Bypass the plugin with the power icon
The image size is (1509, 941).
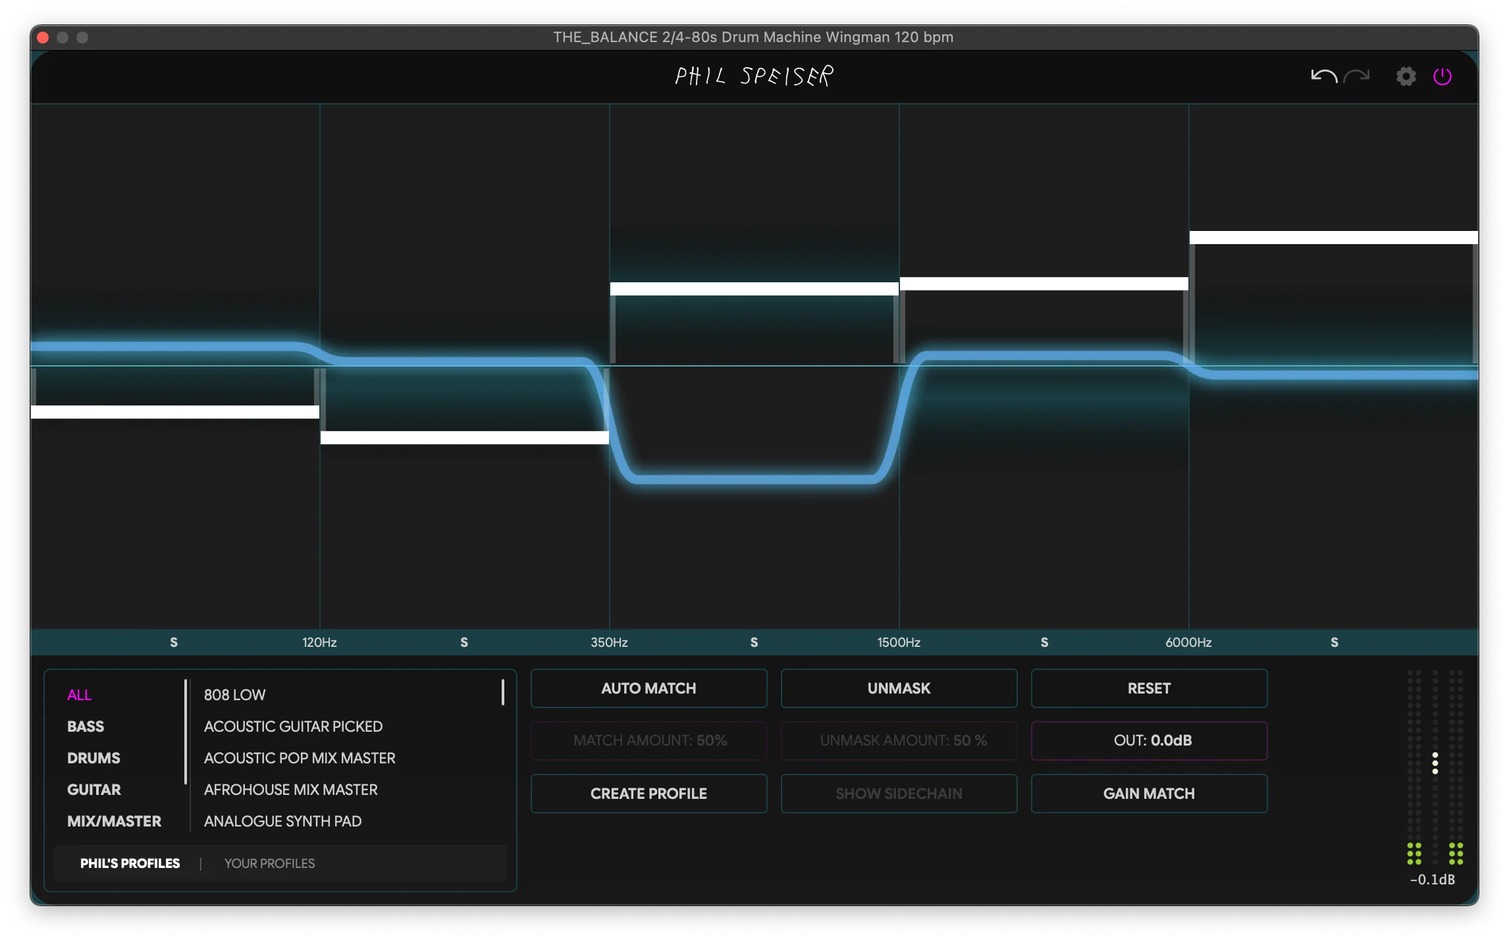pyautogui.click(x=1443, y=76)
